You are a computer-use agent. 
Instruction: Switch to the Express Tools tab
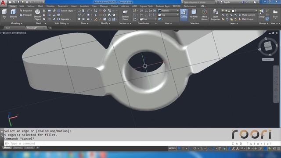pyautogui.click(x=146, y=6)
